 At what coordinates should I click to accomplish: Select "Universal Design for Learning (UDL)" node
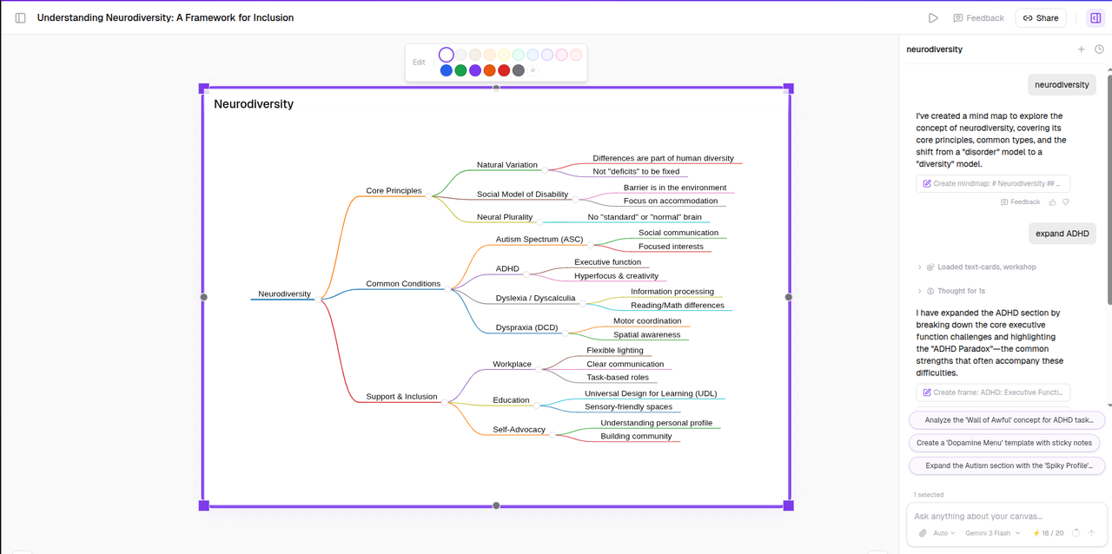(651, 393)
